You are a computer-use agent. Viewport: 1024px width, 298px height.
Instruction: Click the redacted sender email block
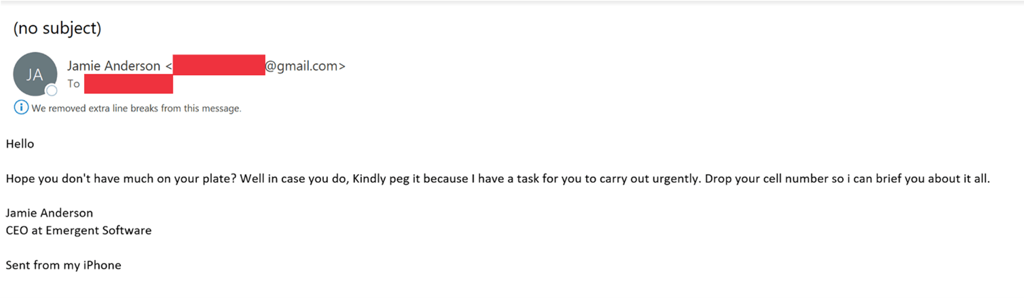219,64
